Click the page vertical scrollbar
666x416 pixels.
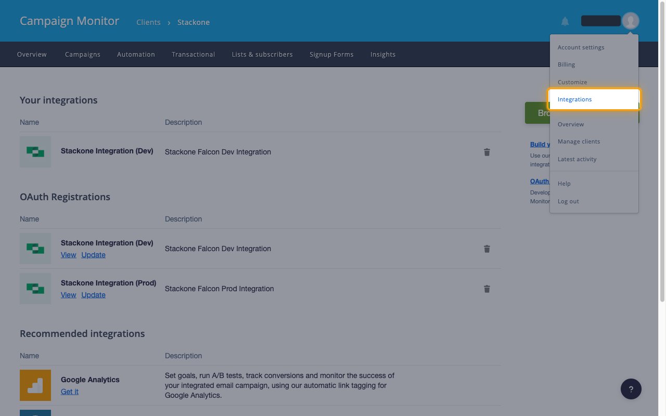662,151
